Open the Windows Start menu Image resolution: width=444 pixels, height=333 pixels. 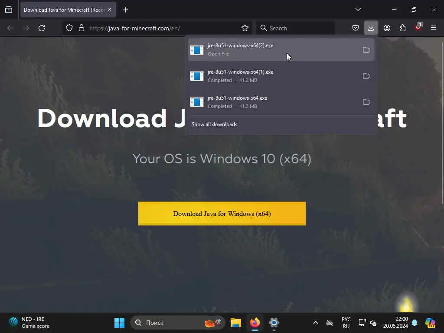pyautogui.click(x=119, y=323)
